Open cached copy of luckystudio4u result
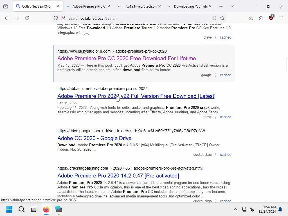288x216 pixels. pos(226,75)
